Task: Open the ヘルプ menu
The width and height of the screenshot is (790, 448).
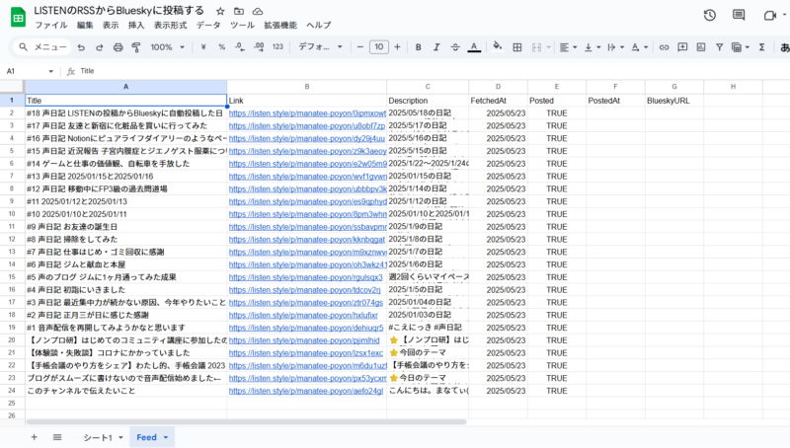Action: coord(318,26)
